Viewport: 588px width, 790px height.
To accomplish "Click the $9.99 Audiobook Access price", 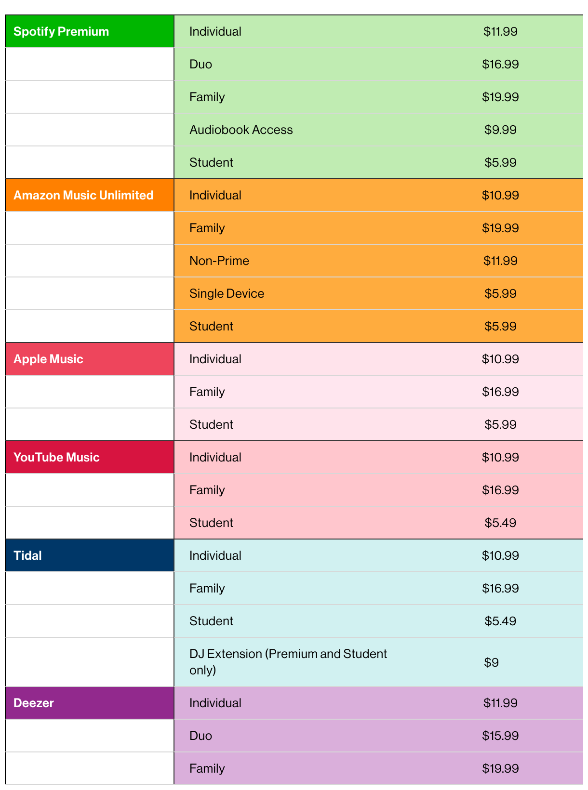I will point(500,130).
